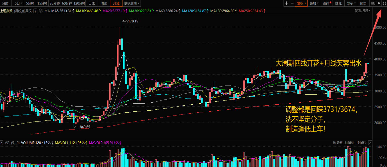Viewport: 387px width, 167px height.
Task: Open the moving average settings gear icon
Action: coord(41,11)
